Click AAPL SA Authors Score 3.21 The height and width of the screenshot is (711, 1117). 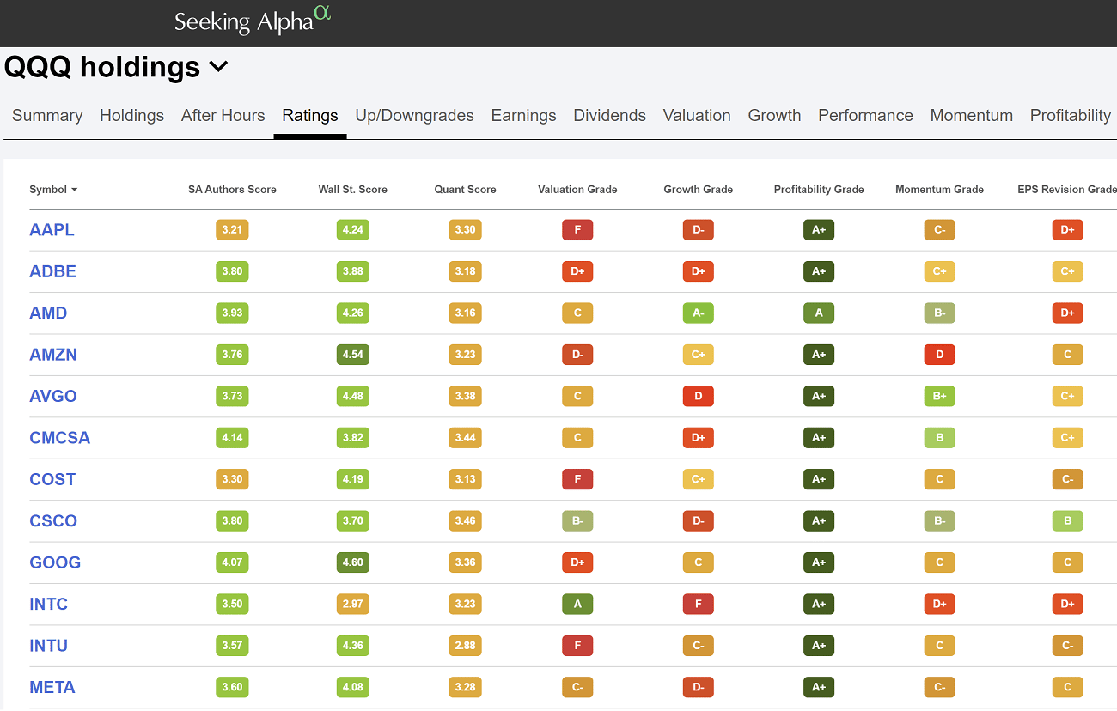coord(232,229)
